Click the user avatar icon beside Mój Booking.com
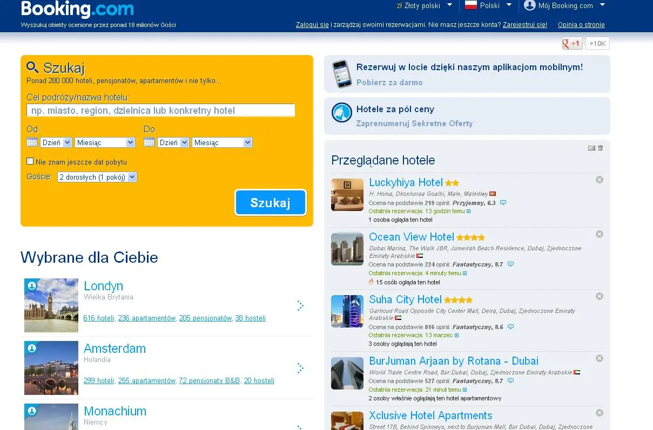Viewport: 653px width, 430px height. pyautogui.click(x=530, y=5)
